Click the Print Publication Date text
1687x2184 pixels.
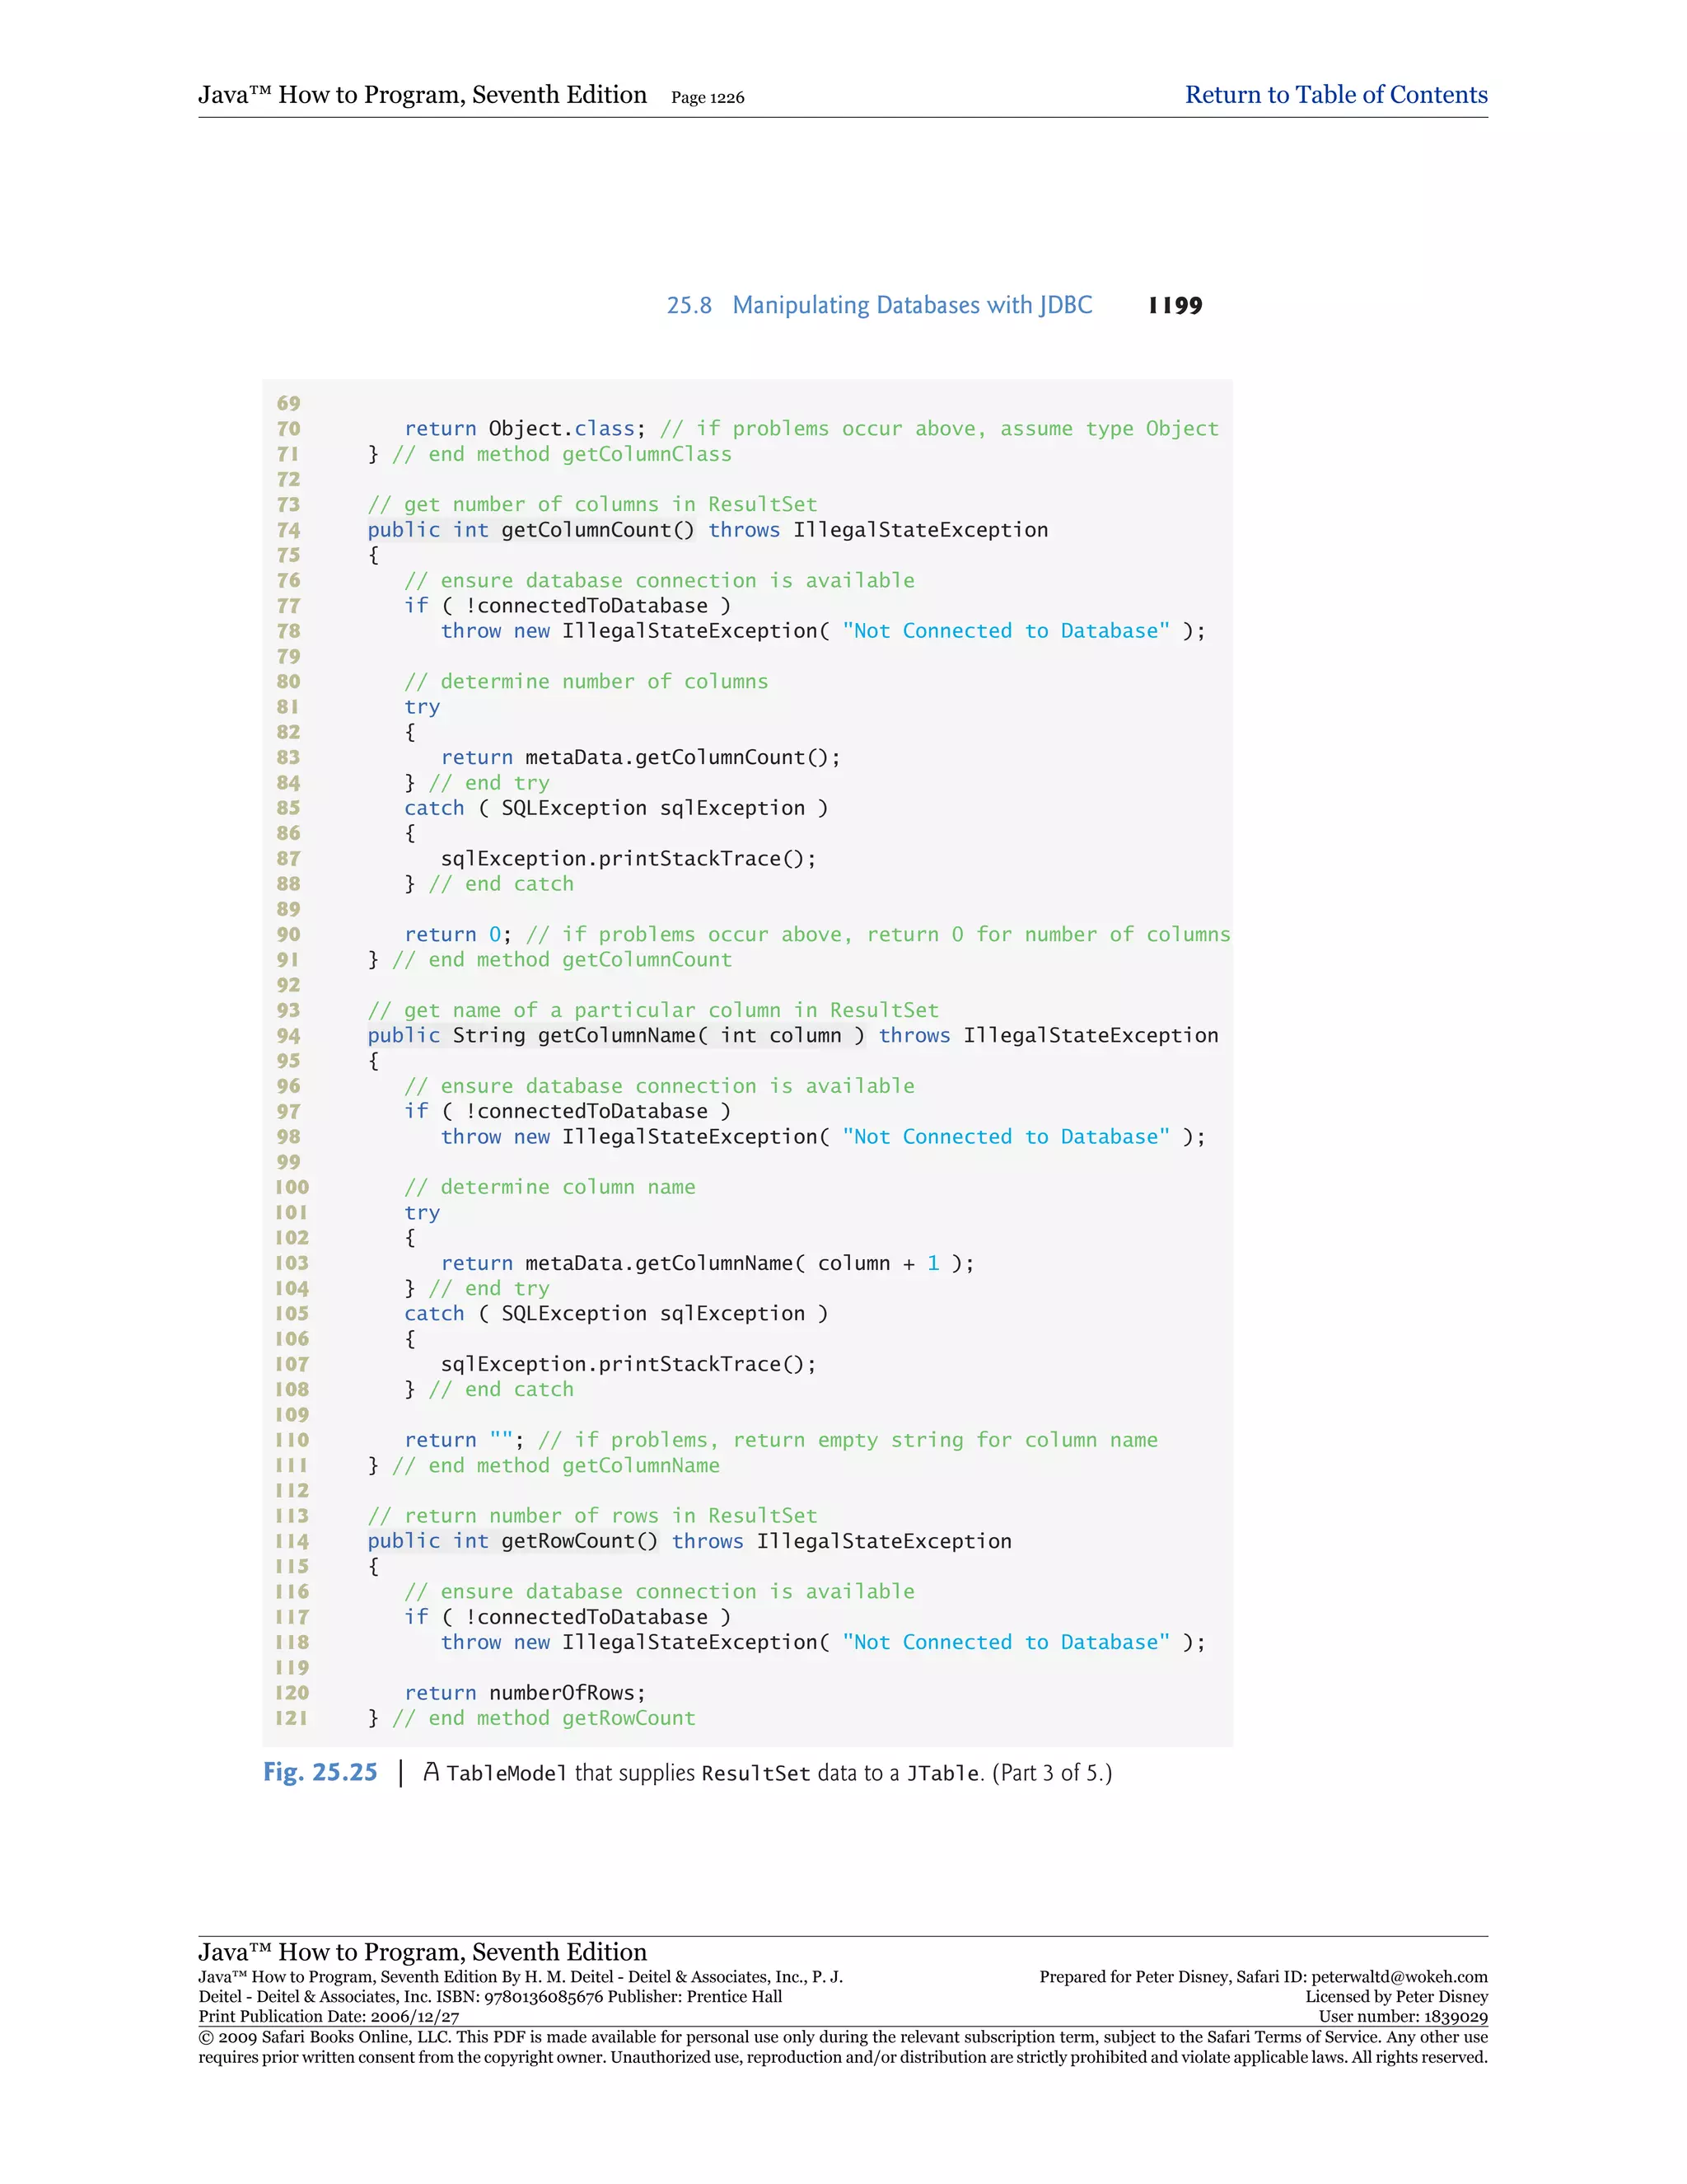click(329, 2017)
